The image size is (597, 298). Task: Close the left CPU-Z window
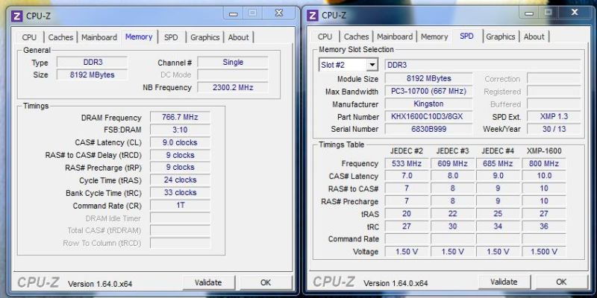pos(278,13)
